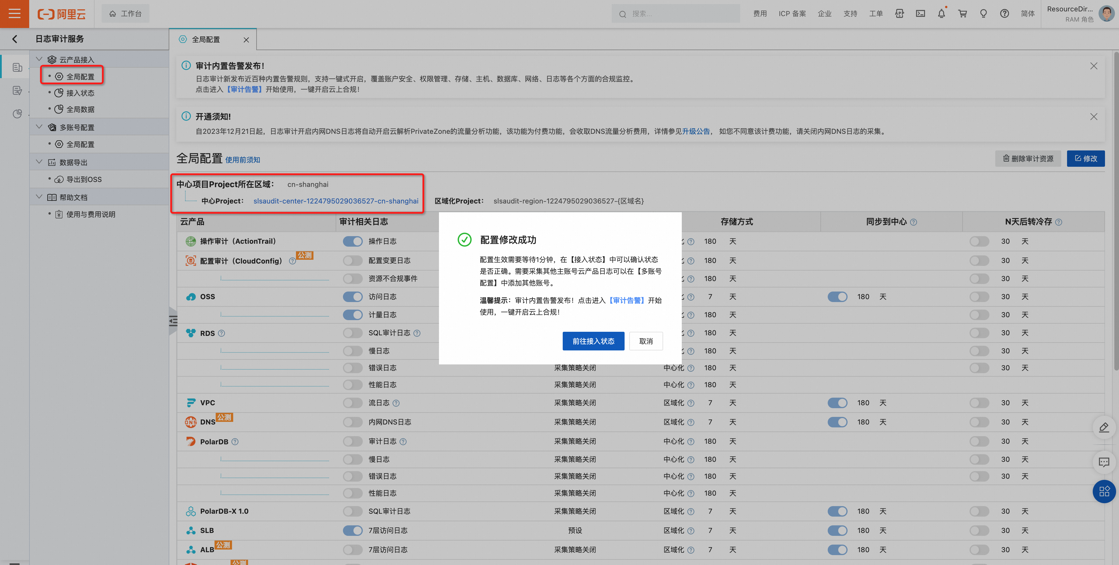
Task: Open Cloud Shell terminal icon
Action: (920, 14)
